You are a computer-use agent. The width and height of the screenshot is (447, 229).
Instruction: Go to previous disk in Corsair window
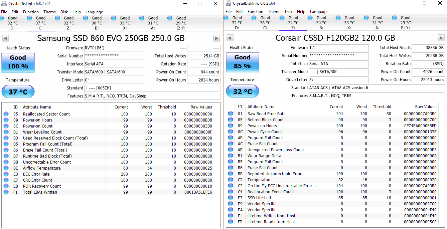[x=230, y=38]
